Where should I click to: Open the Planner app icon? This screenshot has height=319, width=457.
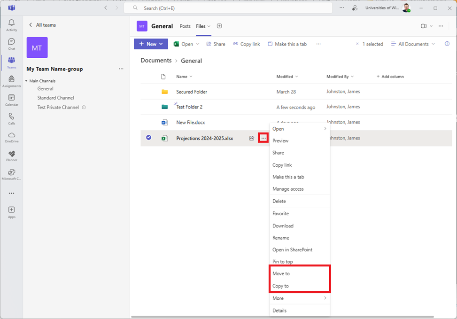(x=11, y=156)
